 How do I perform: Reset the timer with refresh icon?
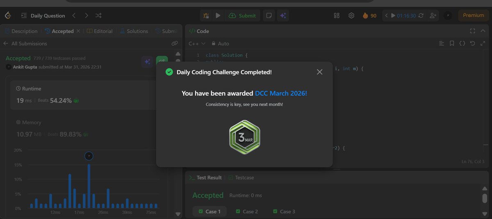coord(422,16)
